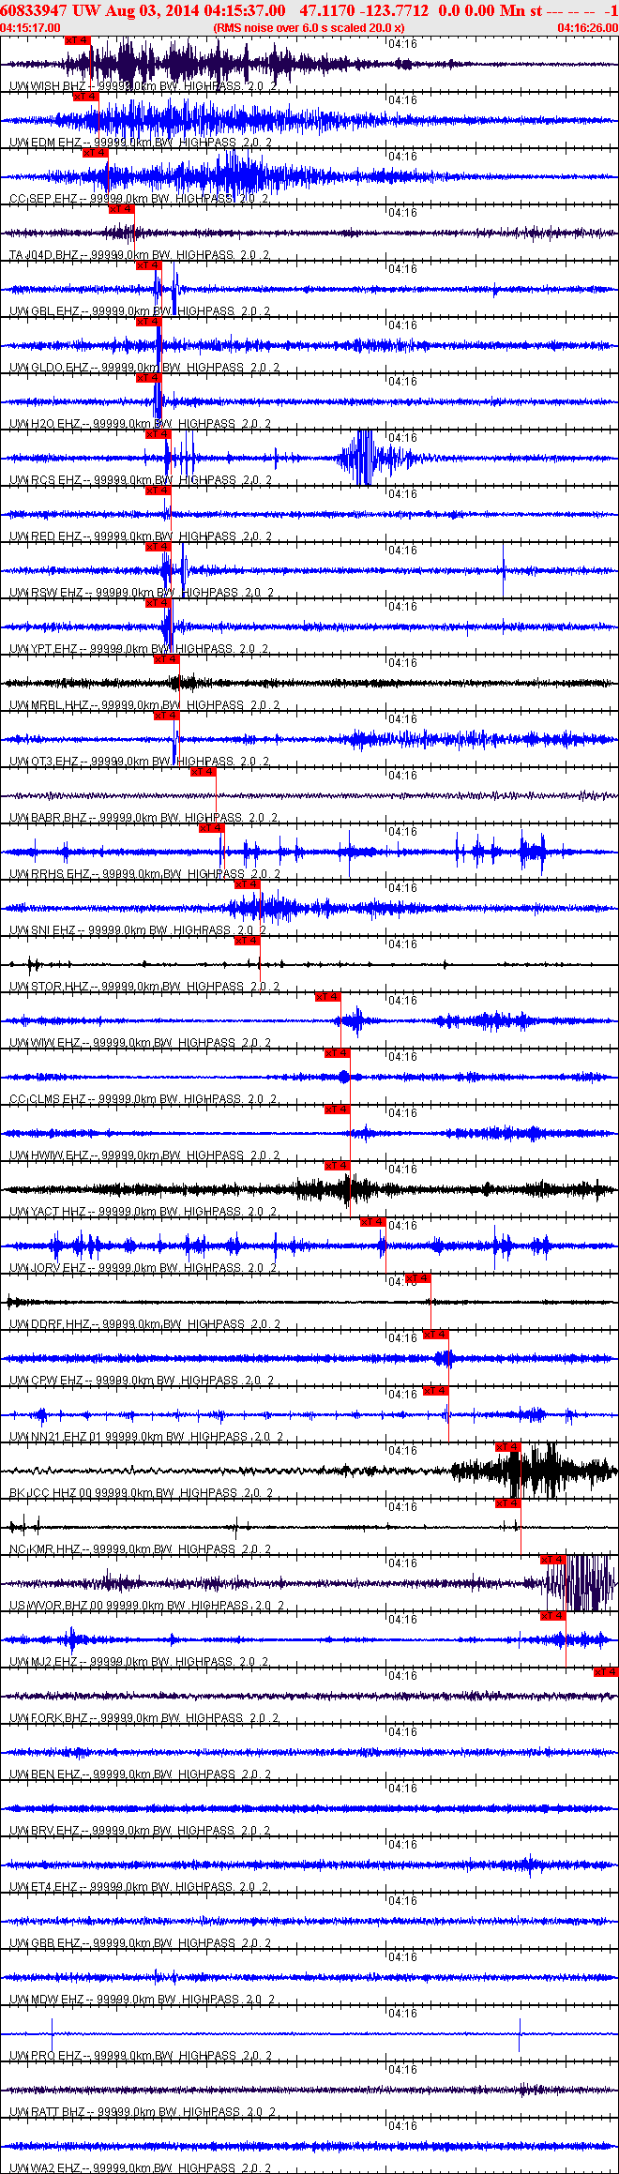Click the coordinates 47.1170 -123.7712 in header
The height and width of the screenshot is (2174, 619).
pos(364,10)
